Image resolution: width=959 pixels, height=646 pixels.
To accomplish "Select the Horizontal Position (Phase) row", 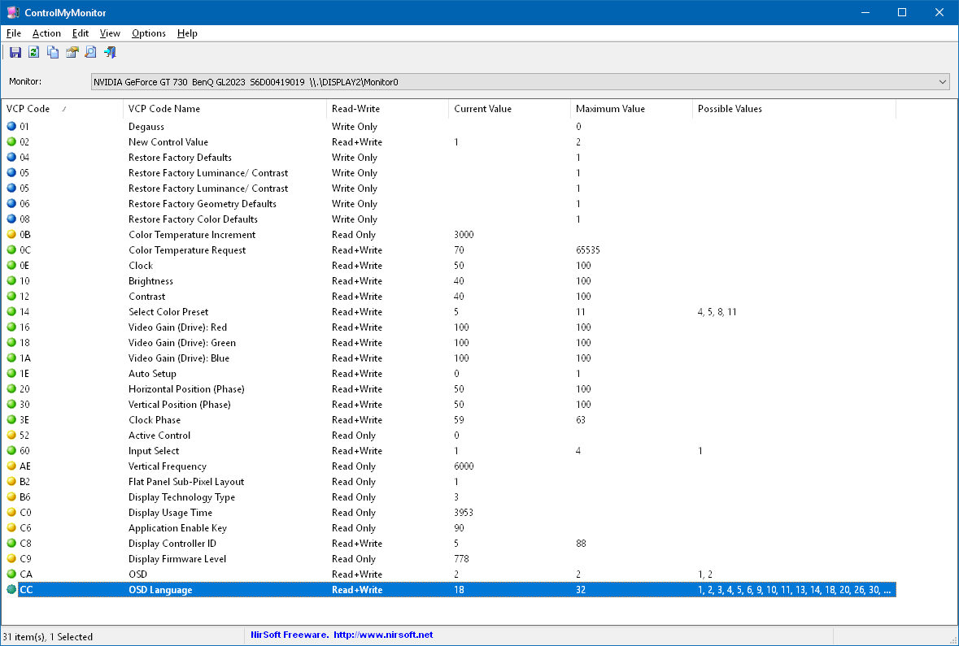I will [x=450, y=389].
